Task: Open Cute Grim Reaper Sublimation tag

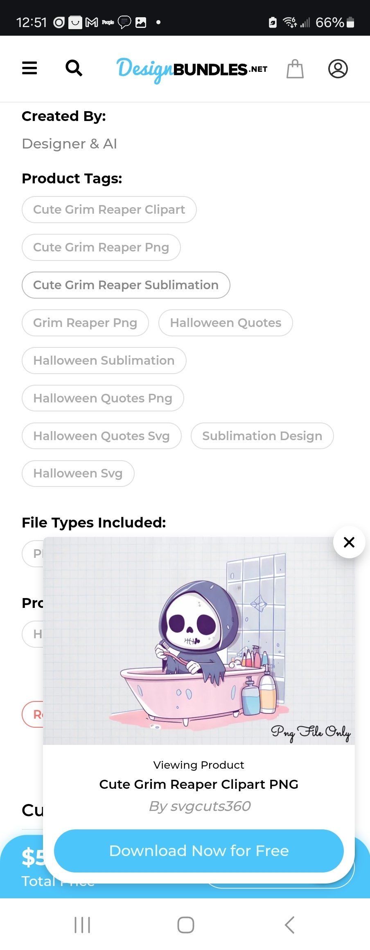Action: (x=126, y=285)
